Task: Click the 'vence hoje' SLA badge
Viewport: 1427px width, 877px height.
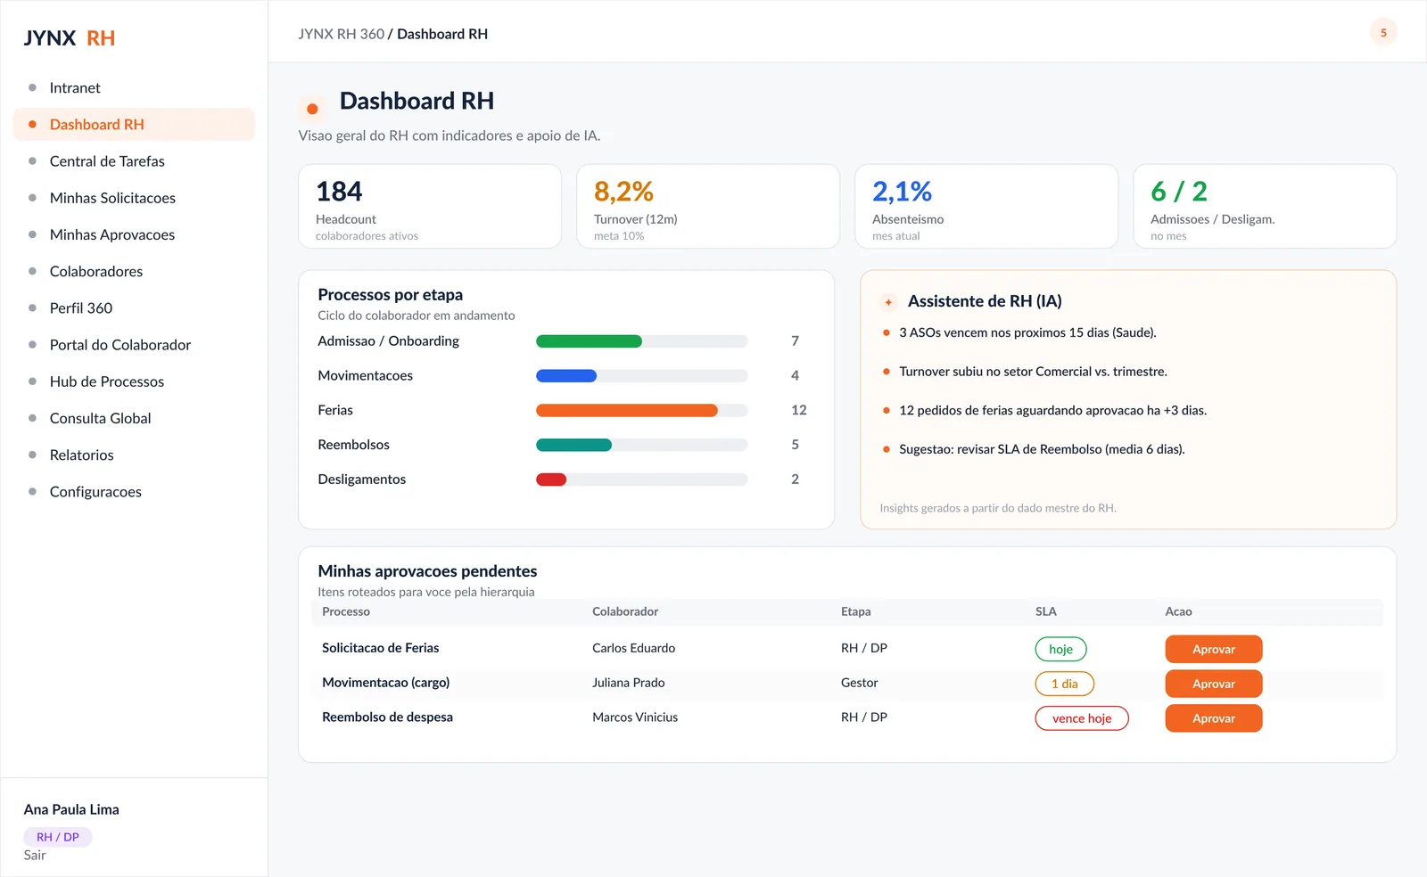Action: [1082, 718]
